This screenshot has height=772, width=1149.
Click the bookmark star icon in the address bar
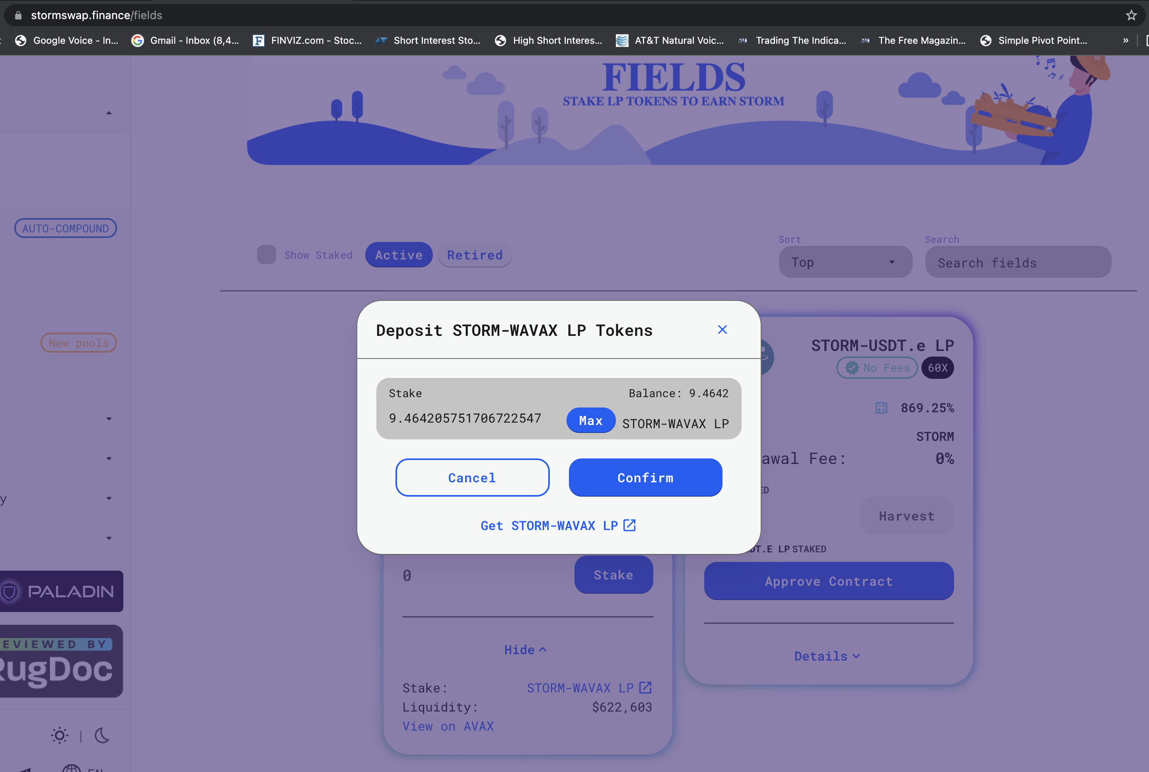click(1131, 15)
